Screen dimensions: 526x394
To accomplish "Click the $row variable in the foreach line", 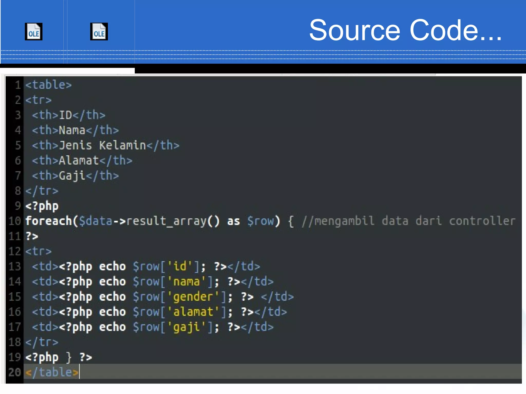I will click(261, 221).
